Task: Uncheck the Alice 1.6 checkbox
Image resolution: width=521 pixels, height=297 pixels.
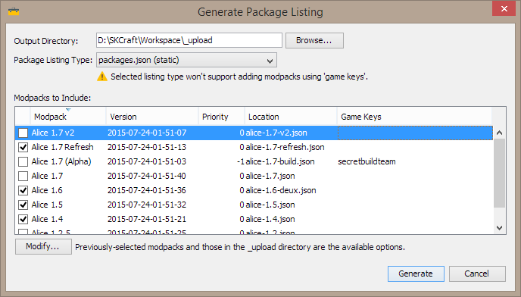Action: pyautogui.click(x=23, y=190)
